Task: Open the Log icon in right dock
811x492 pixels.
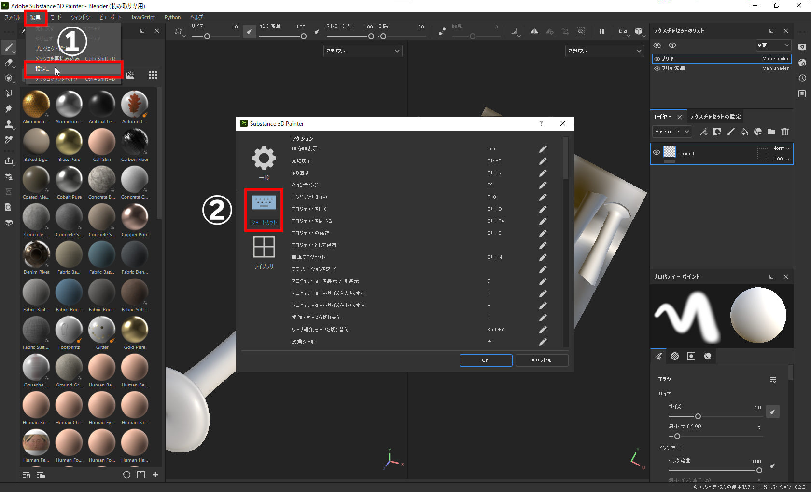Action: point(802,93)
